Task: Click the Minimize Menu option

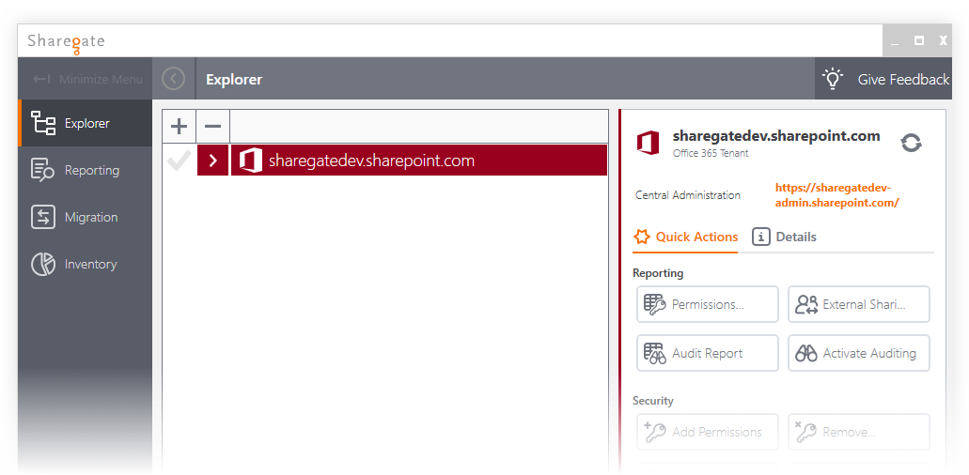Action: pyautogui.click(x=87, y=79)
